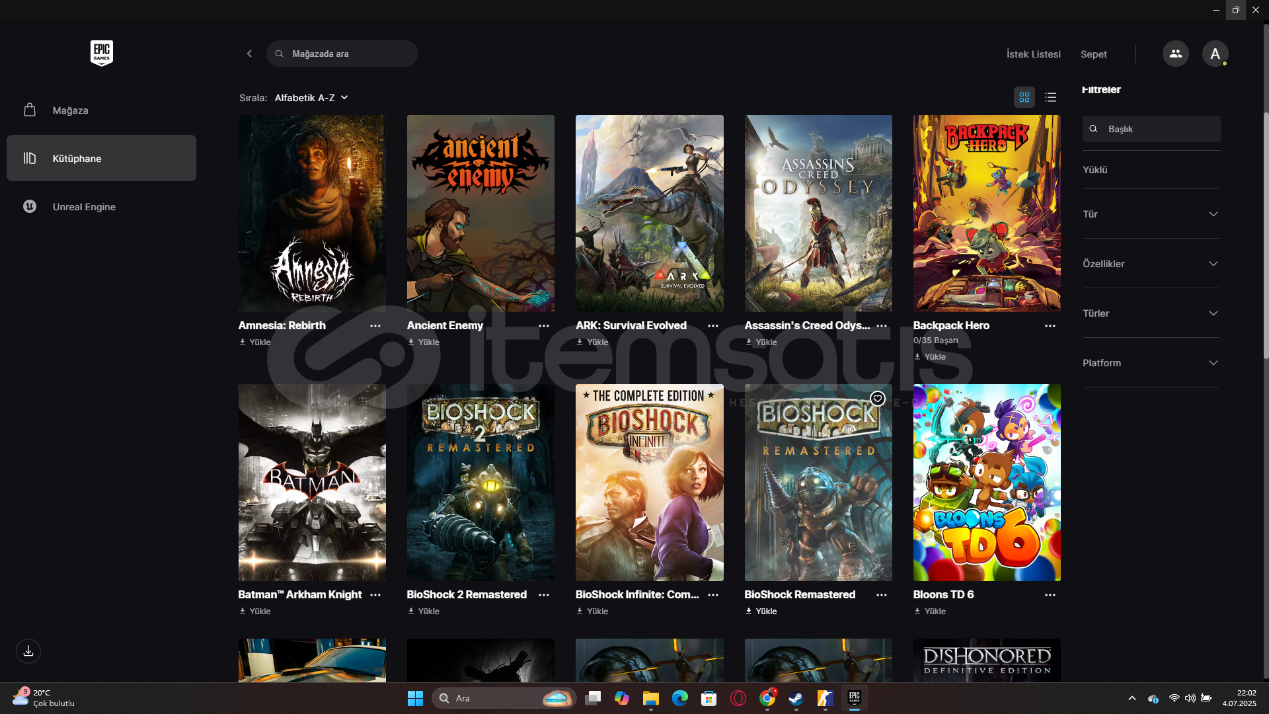Screen dimensions: 1269x714
Task: Focus the Başlık filter input
Action: coord(1151,129)
